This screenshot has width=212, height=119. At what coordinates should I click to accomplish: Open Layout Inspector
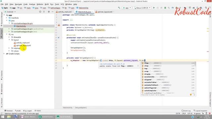(200, 111)
